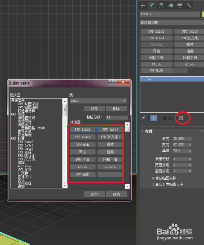The image size is (204, 245).
Task: Click 扭曲 button in dialog set
Action: coord(110,152)
